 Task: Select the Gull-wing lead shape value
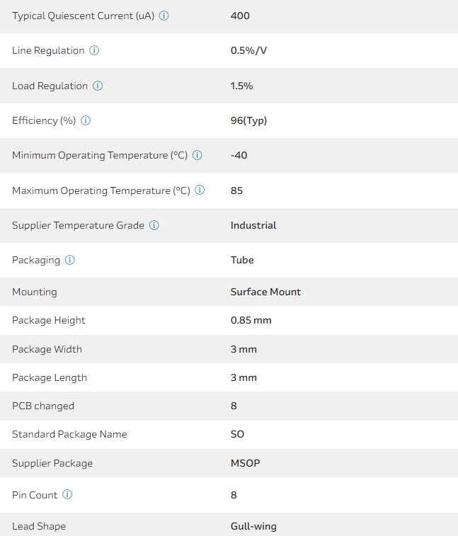253,526
